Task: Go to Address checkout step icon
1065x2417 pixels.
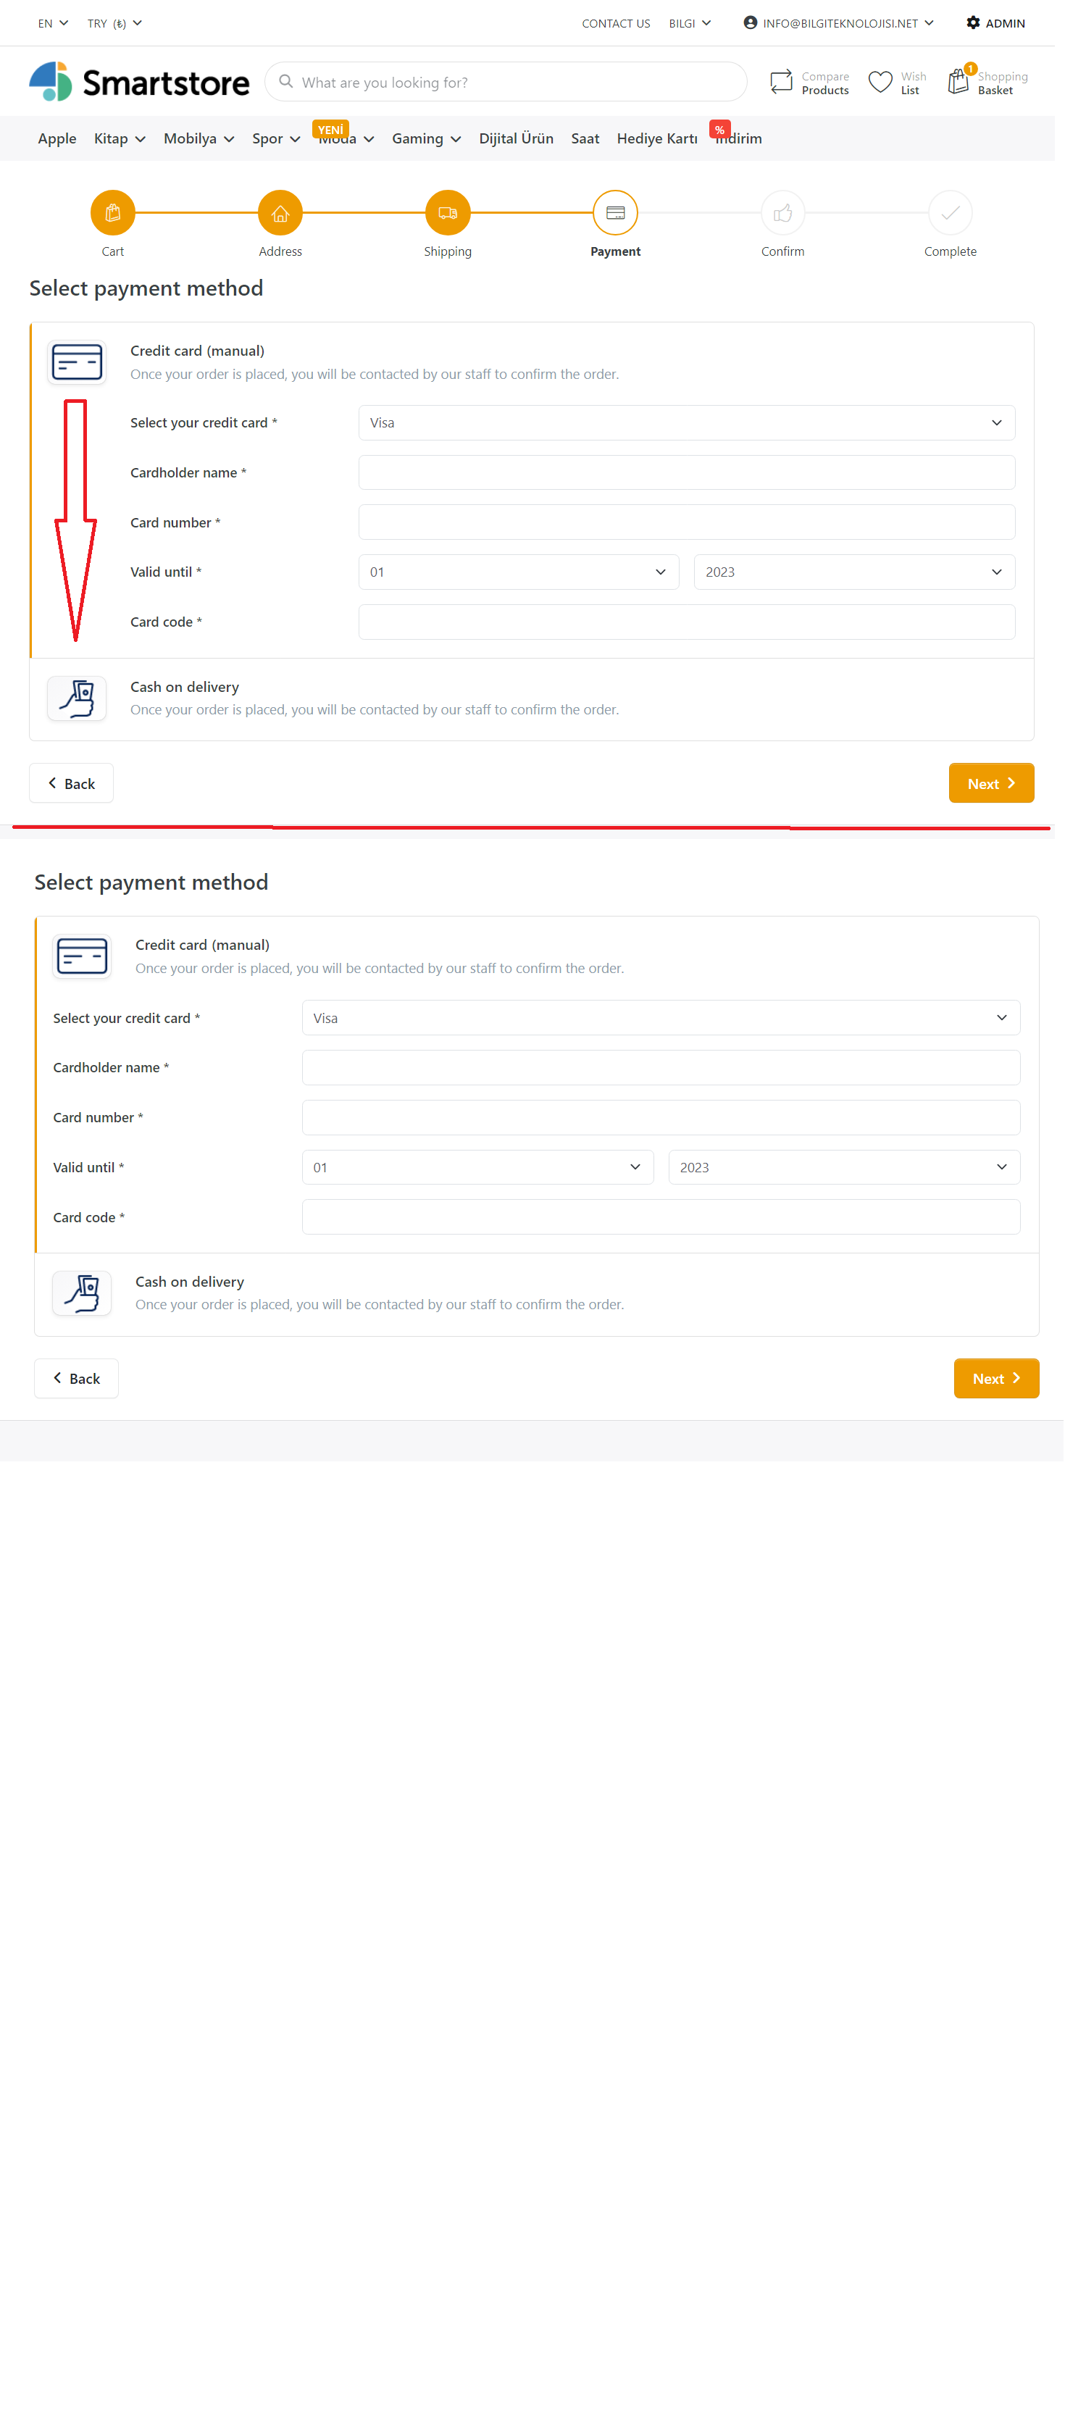Action: (280, 213)
